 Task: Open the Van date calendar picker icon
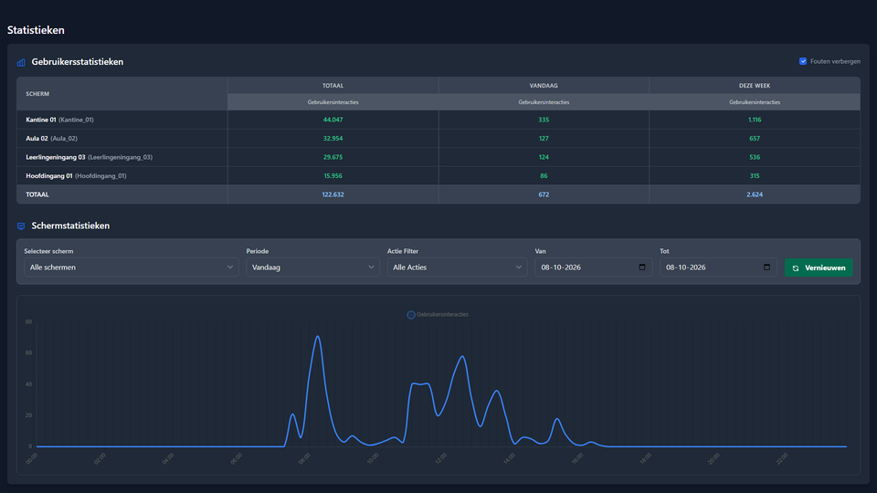642,267
